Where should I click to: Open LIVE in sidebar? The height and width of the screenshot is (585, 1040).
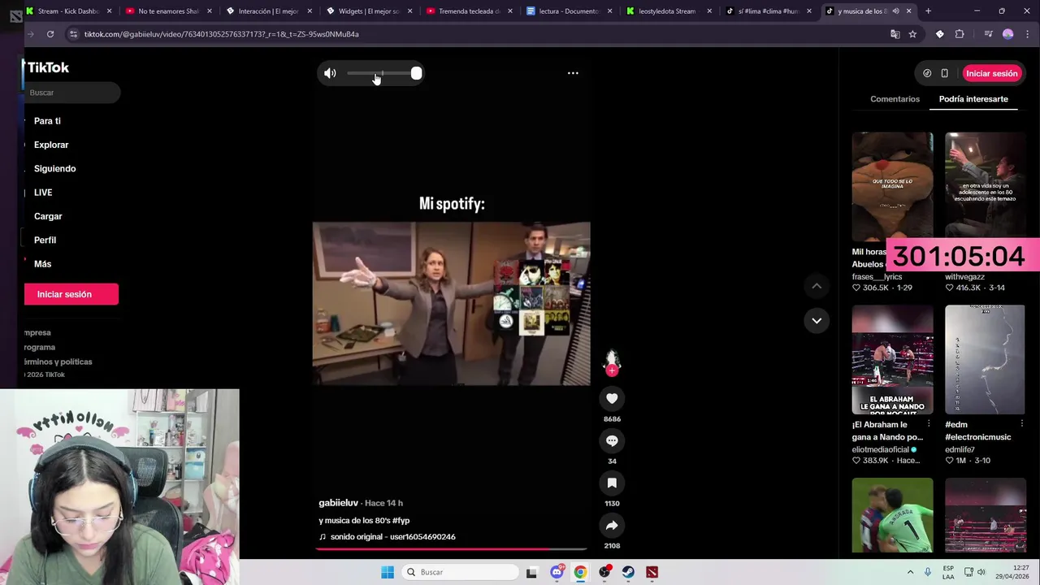[43, 193]
